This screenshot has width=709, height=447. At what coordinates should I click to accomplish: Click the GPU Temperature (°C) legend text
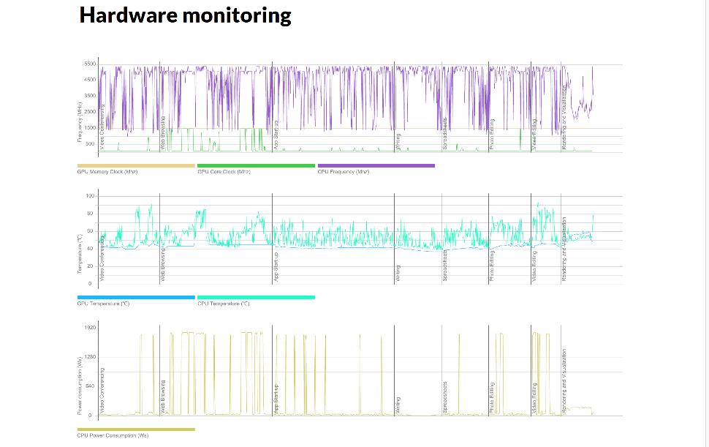(x=103, y=304)
